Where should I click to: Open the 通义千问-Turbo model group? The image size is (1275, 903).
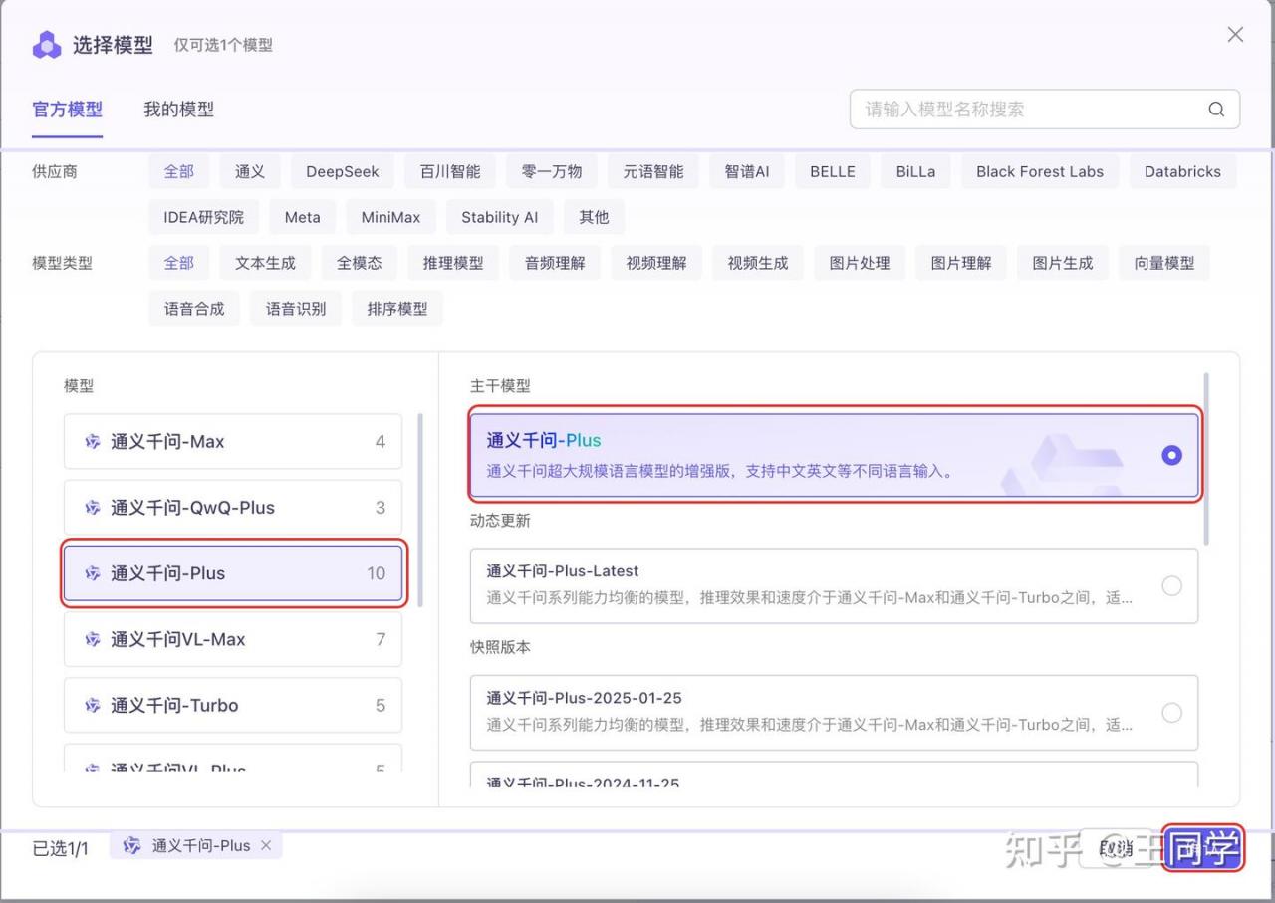click(233, 705)
